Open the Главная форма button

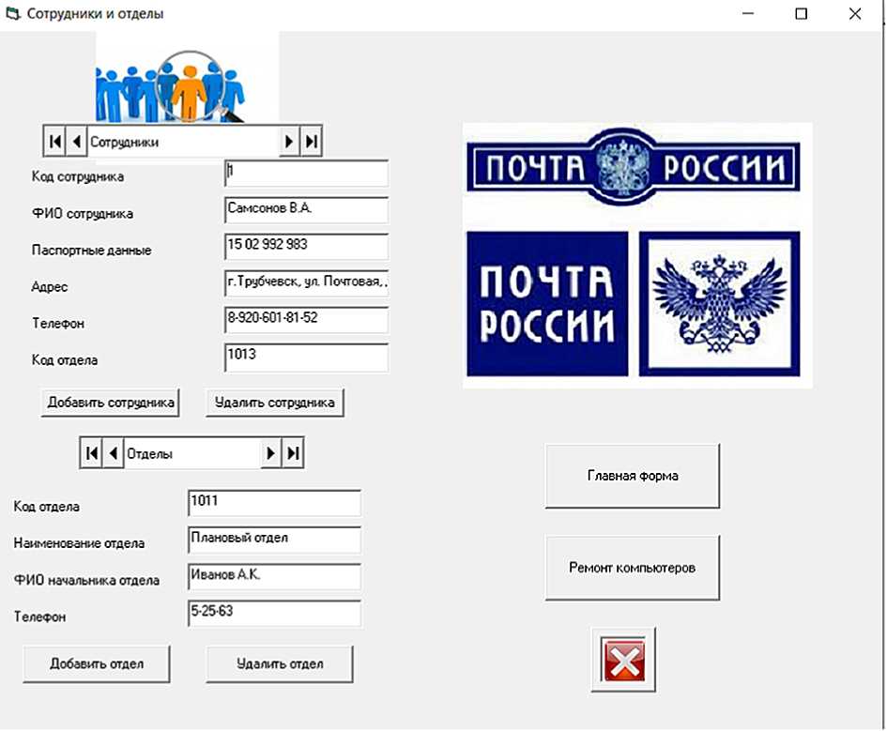(633, 476)
